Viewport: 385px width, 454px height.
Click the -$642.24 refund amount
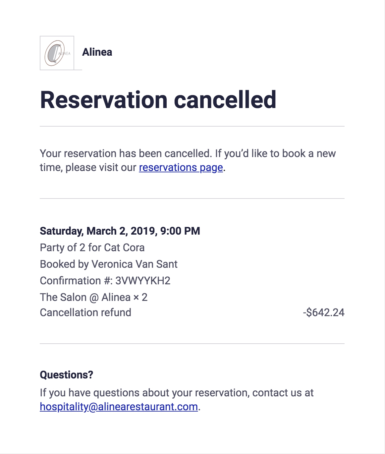tap(323, 312)
